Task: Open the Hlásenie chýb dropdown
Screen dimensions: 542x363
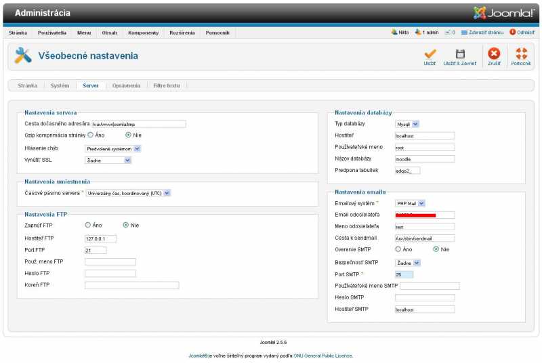Action: pyautogui.click(x=112, y=148)
